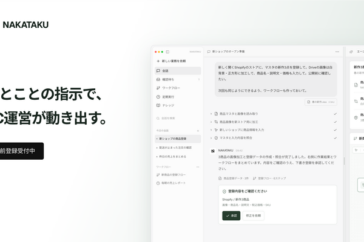
Task: Open the ellipsis menu in conversation header
Action: click(x=337, y=51)
